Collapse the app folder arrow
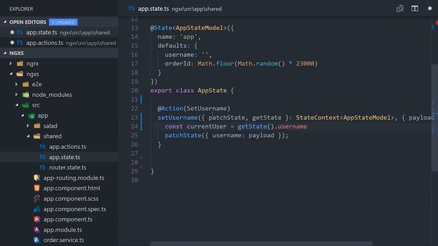Screen dimensions: 438x246 (x=23, y=115)
